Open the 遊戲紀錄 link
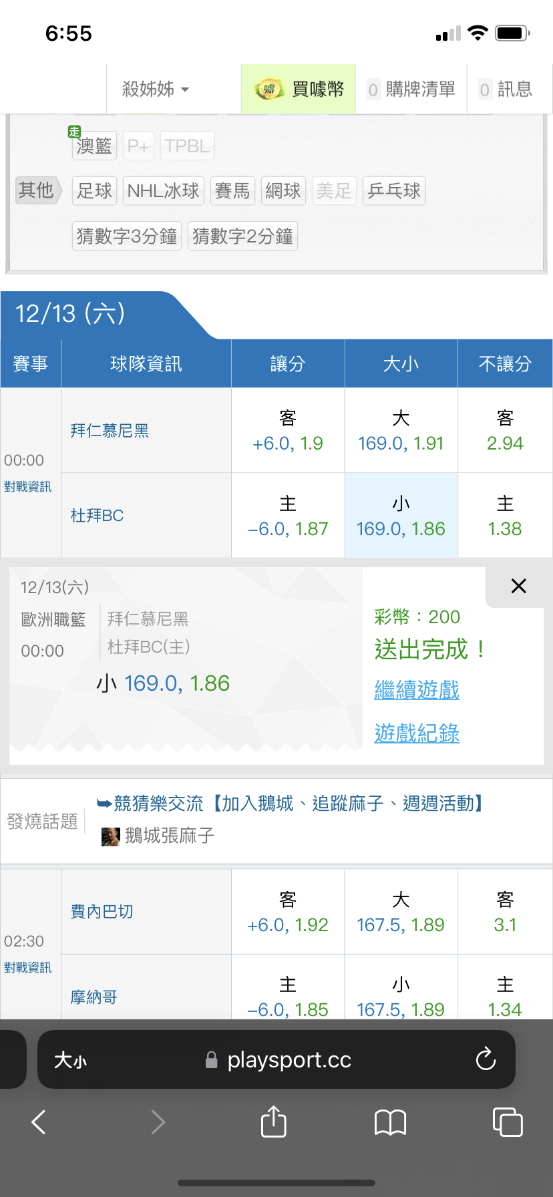 [x=417, y=733]
